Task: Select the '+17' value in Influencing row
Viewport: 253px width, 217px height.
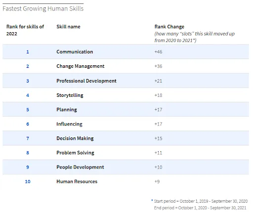Action: [x=158, y=124]
